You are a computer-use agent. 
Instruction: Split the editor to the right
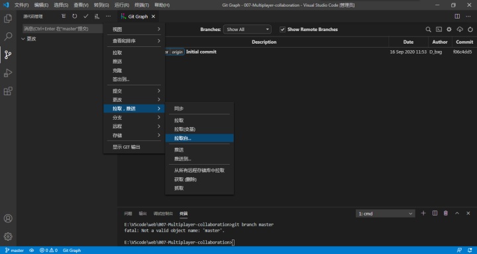pyautogui.click(x=457, y=17)
